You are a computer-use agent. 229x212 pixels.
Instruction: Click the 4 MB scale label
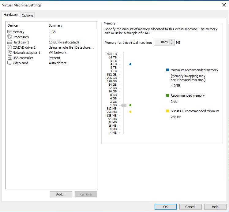(x=113, y=133)
